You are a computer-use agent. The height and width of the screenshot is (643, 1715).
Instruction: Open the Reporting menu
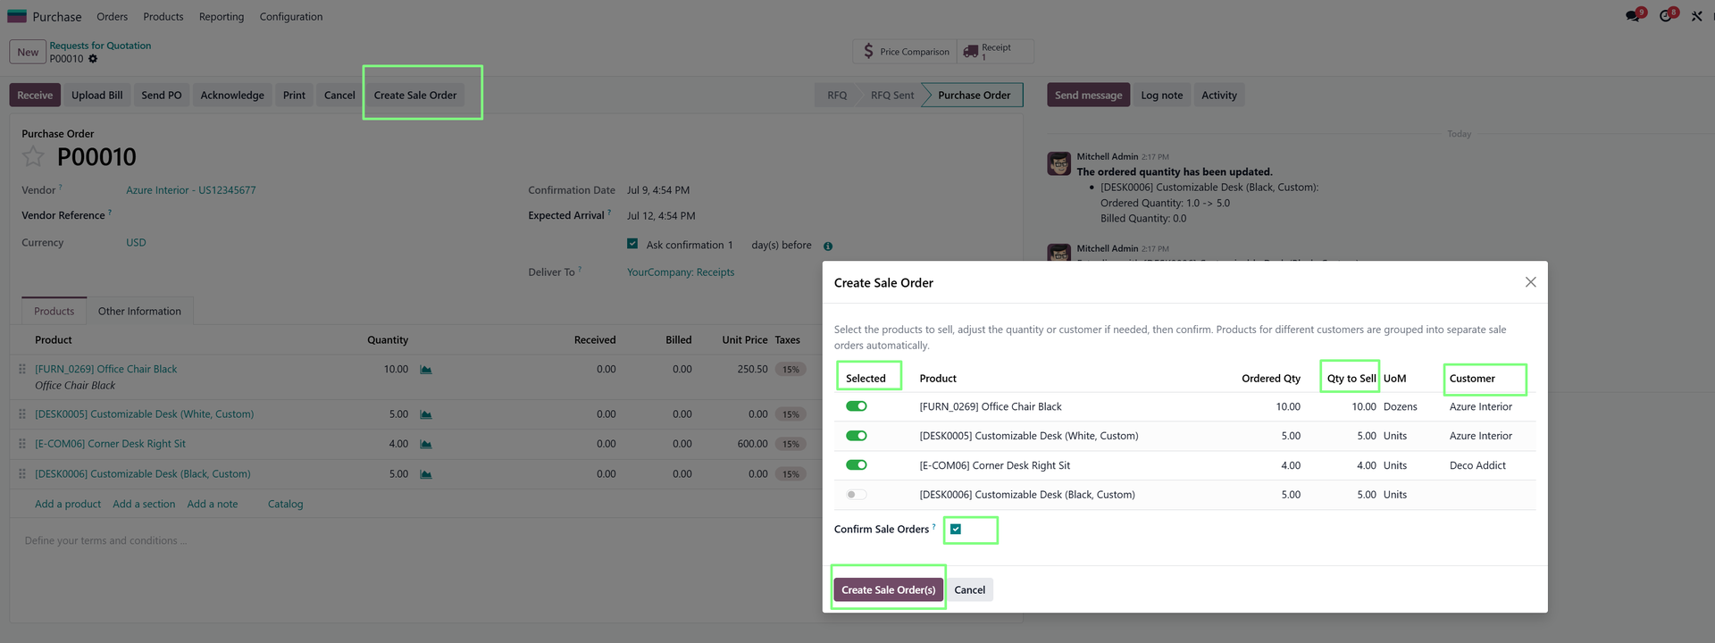[x=222, y=16]
